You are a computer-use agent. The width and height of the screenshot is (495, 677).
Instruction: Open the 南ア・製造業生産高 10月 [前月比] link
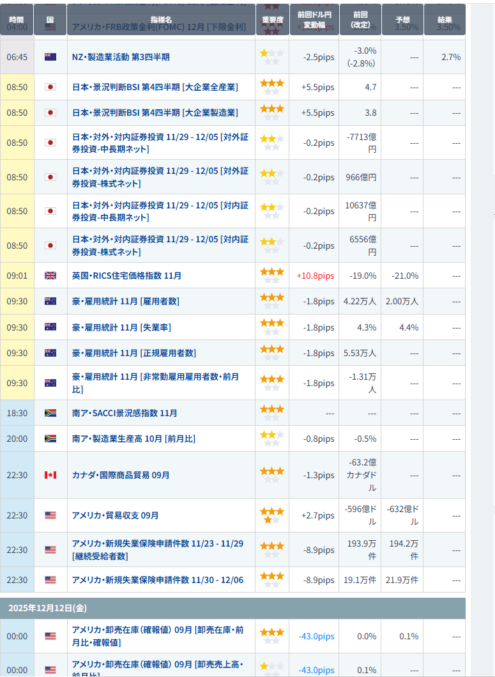133,439
